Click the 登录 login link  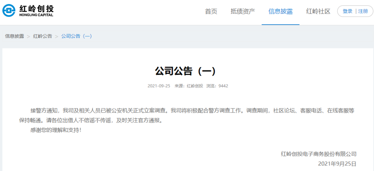[x=347, y=11]
